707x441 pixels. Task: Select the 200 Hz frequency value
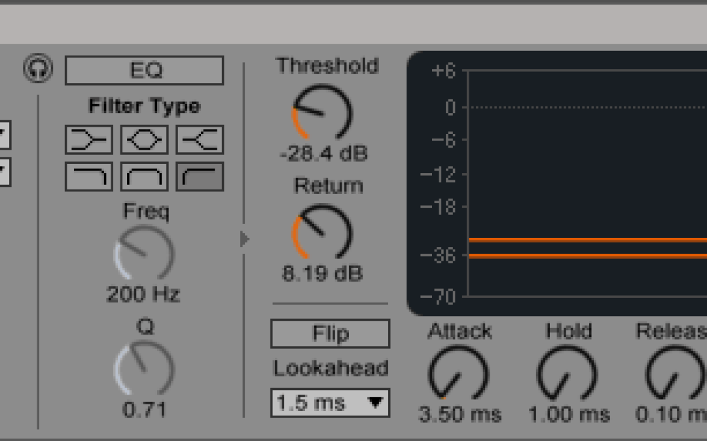(x=143, y=294)
